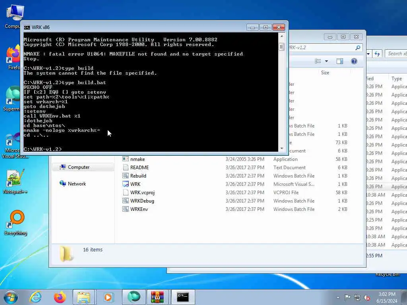
Task: Open WinRAR from the taskbar
Action: click(x=157, y=297)
